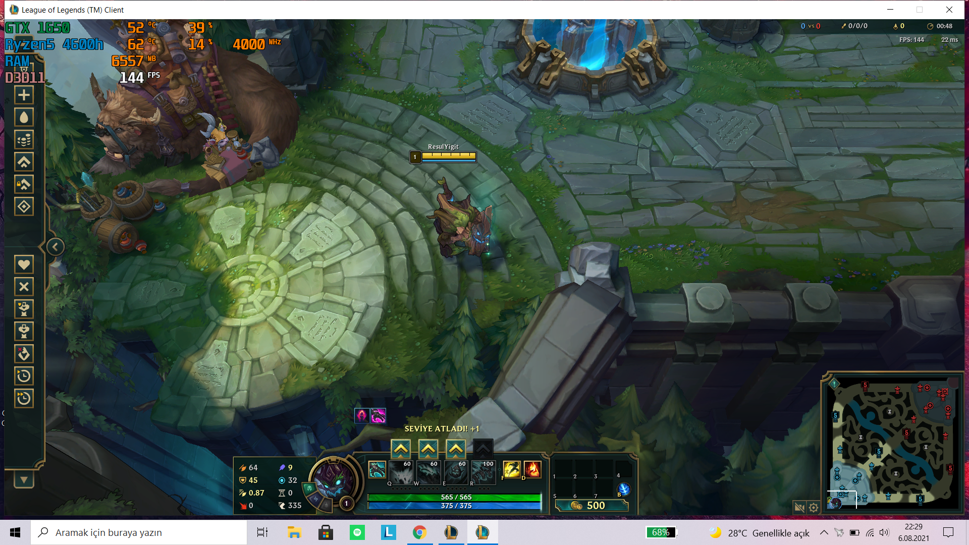Toggle minimap camera lock icon
Screen dimensions: 969x545
click(x=799, y=507)
